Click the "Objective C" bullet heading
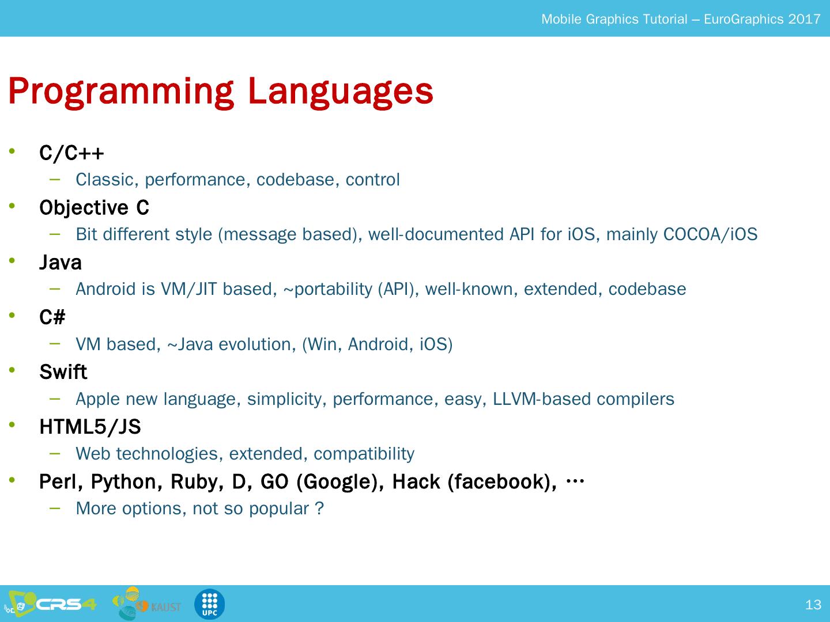Viewport: 830px width, 622px height. pos(94,208)
